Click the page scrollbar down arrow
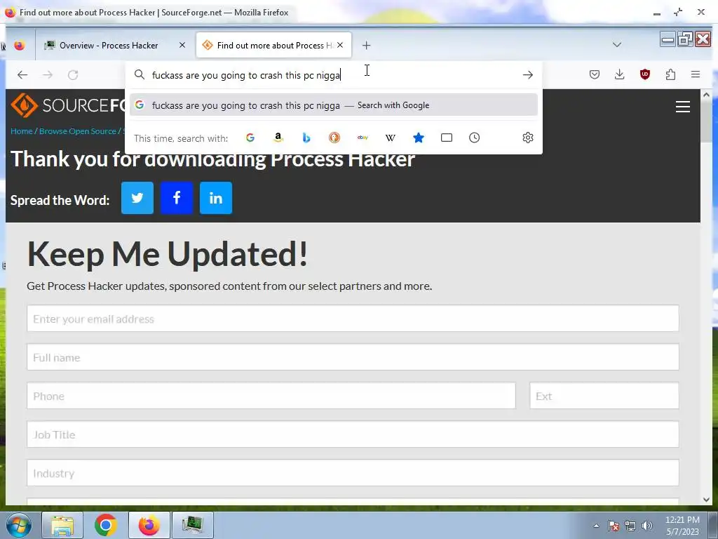 pos(706,500)
